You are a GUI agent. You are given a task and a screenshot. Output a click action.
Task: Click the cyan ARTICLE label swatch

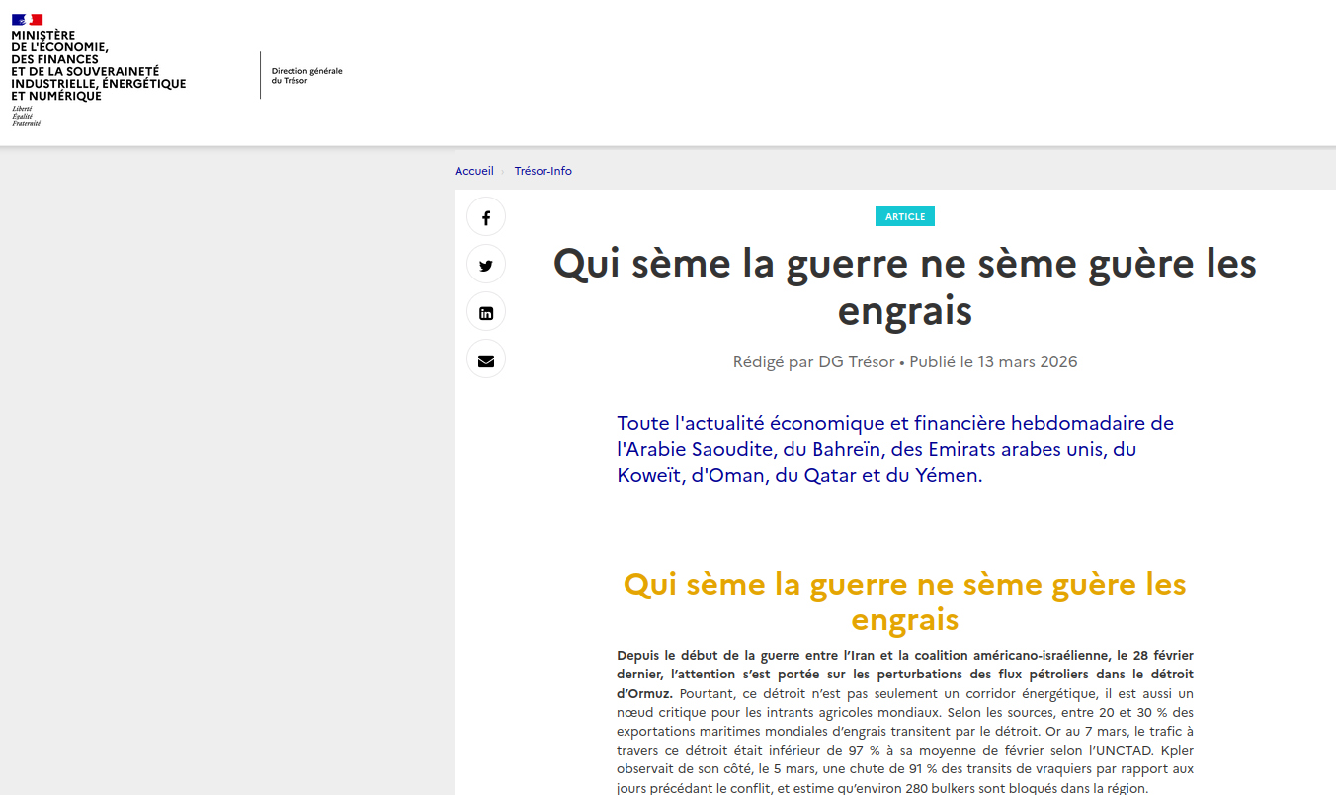pyautogui.click(x=904, y=215)
